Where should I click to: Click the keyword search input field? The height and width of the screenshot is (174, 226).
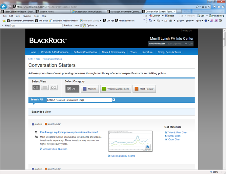(79, 100)
